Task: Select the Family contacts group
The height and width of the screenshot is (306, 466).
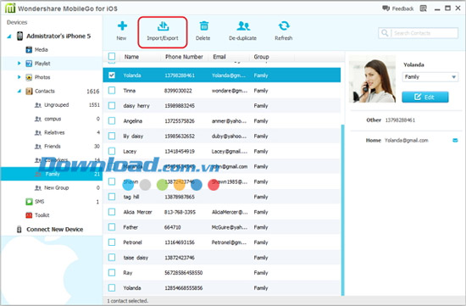Action: click(x=51, y=174)
